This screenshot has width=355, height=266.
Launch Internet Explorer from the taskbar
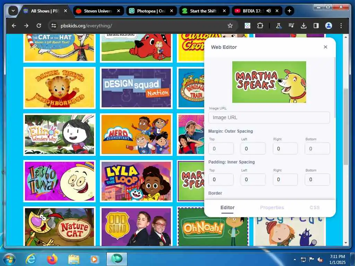[31, 259]
